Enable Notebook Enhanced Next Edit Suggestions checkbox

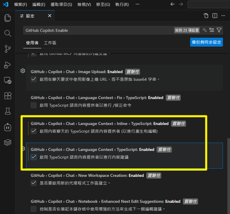[34, 209]
